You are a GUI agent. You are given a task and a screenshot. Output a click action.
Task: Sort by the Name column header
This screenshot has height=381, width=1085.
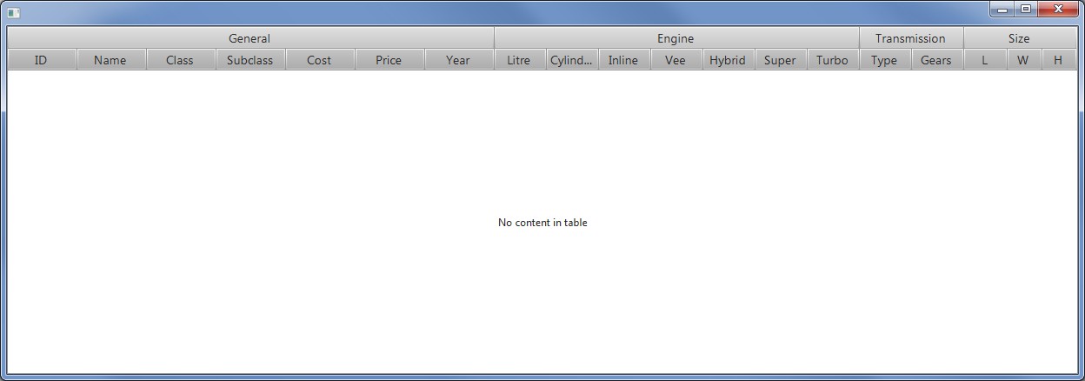pyautogui.click(x=110, y=60)
